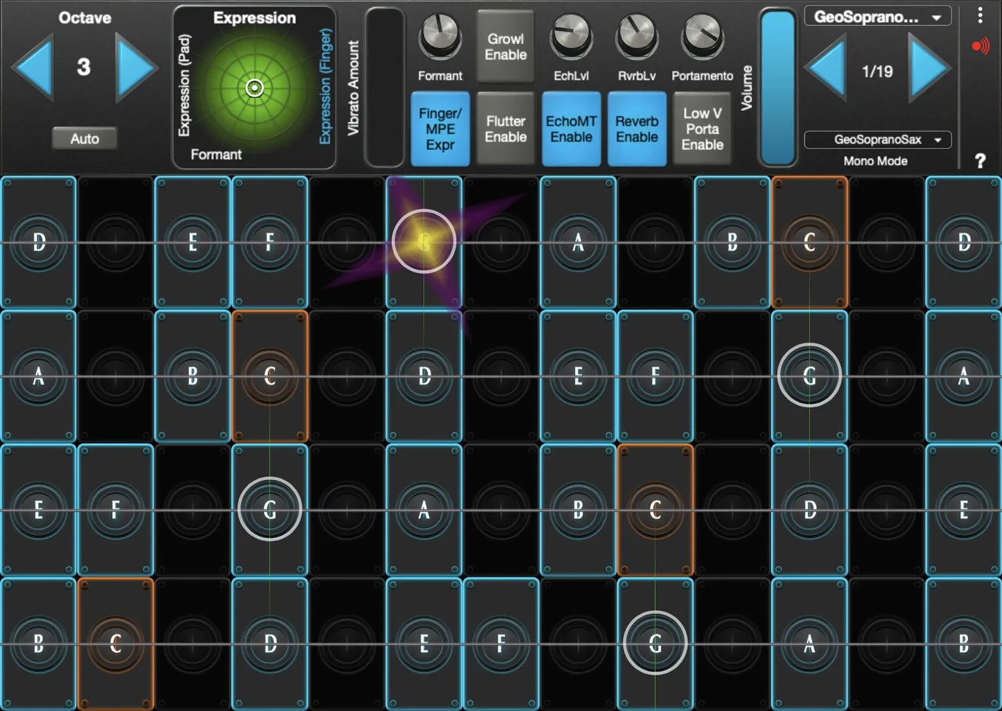Raise the octave with the right arrow
This screenshot has height=711, width=1002.
click(x=136, y=67)
